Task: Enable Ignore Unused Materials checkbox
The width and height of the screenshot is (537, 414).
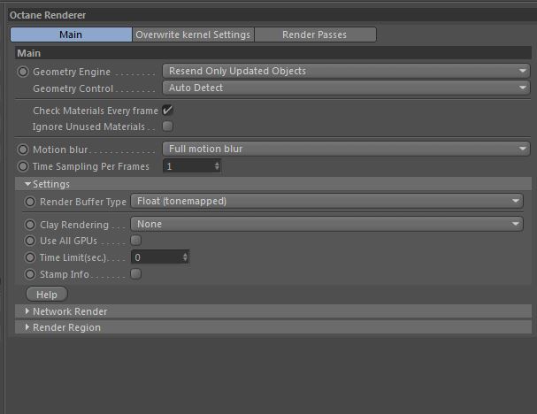Action: pyautogui.click(x=168, y=126)
